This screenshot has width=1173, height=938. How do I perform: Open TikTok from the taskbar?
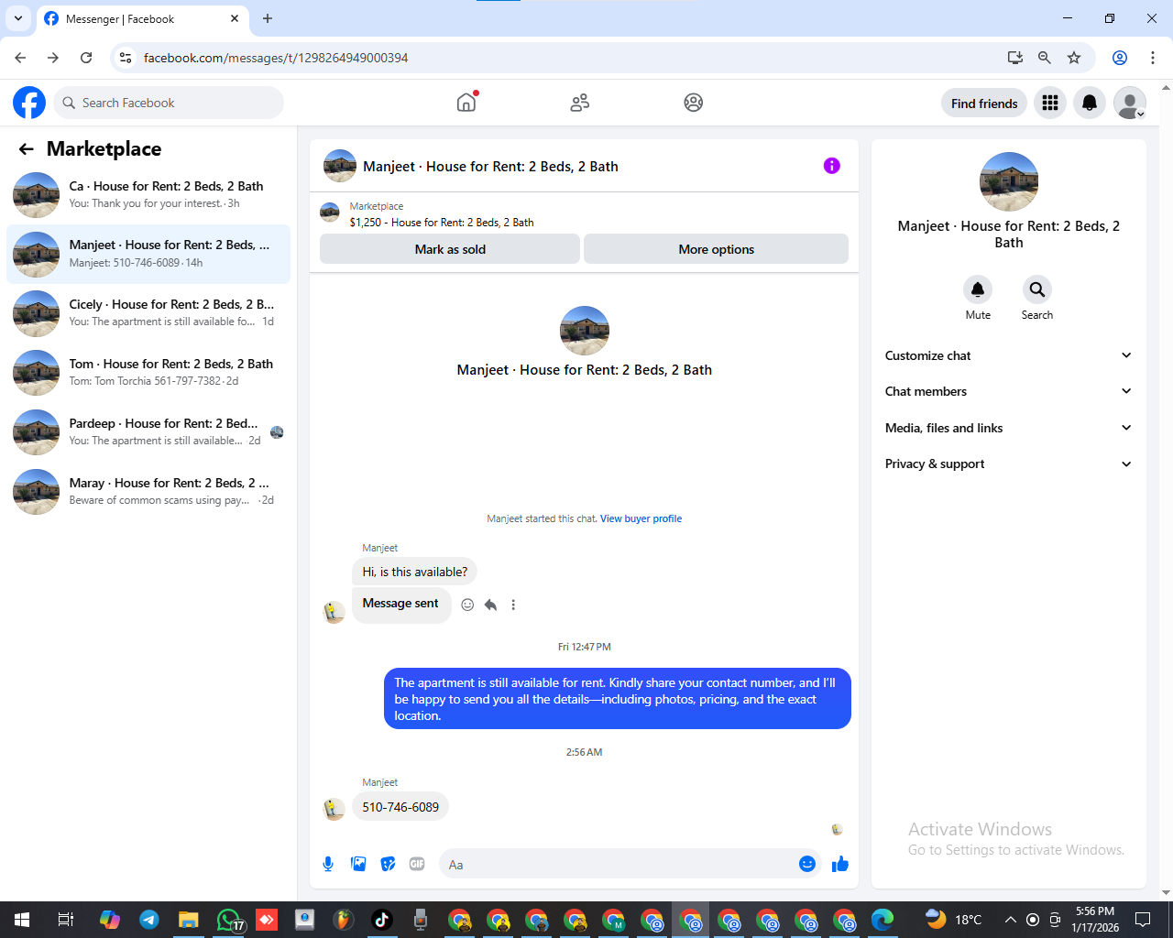pyautogui.click(x=382, y=920)
